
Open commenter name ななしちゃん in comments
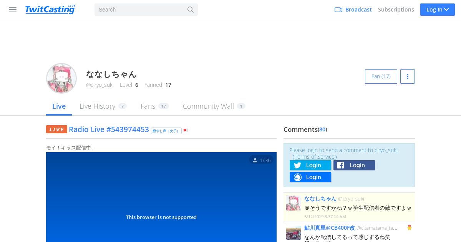pos(320,199)
